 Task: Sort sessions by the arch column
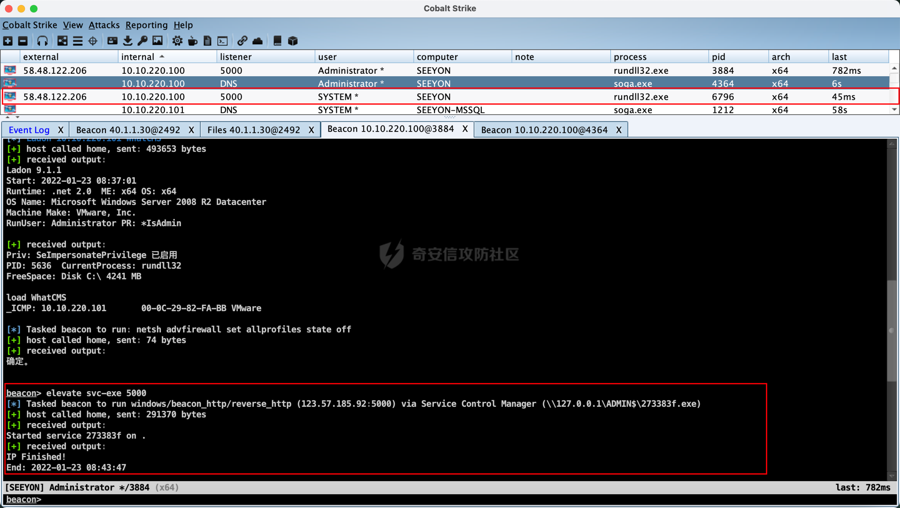(799, 57)
